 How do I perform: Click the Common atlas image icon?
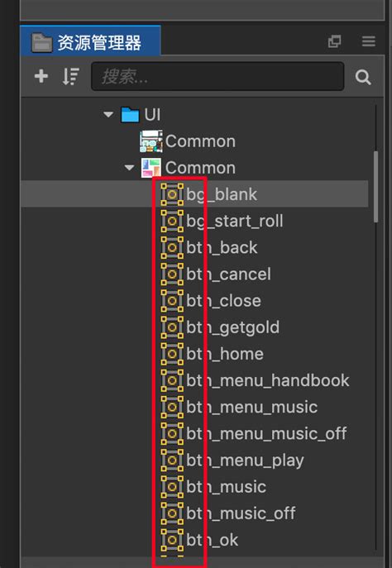click(x=151, y=141)
